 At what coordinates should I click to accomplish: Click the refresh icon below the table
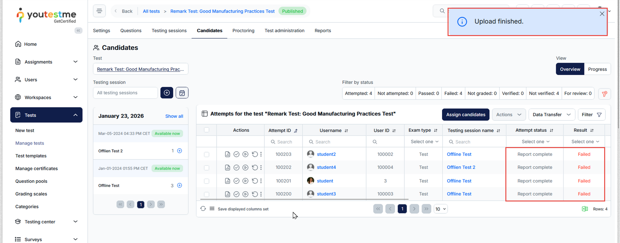(x=203, y=209)
